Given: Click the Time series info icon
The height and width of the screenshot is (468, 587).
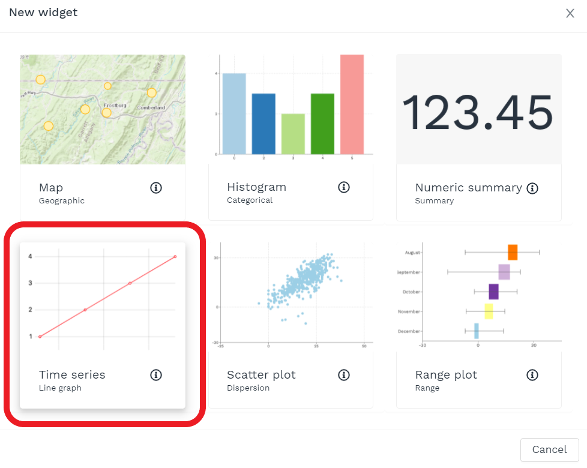Looking at the screenshot, I should 155,375.
